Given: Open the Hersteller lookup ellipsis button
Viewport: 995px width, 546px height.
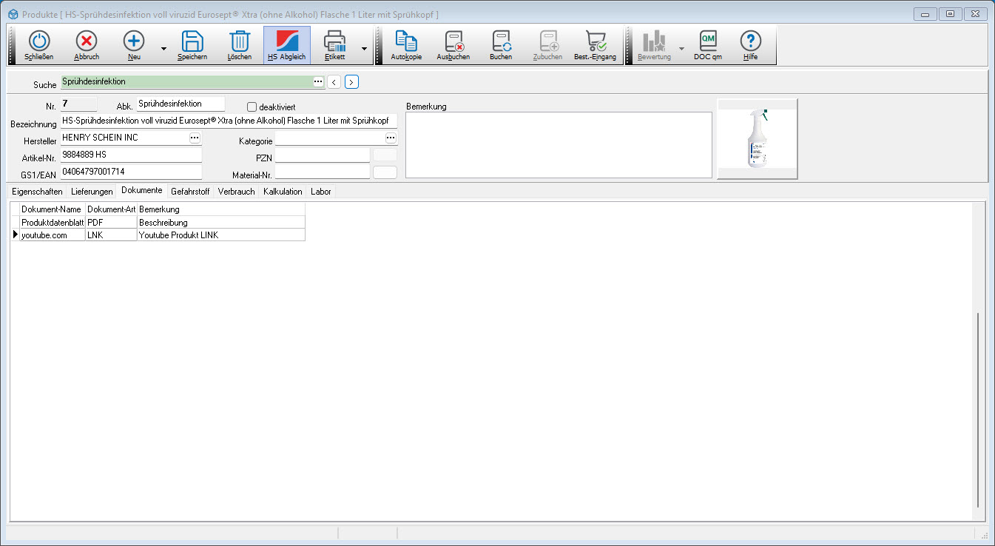Looking at the screenshot, I should pyautogui.click(x=195, y=138).
